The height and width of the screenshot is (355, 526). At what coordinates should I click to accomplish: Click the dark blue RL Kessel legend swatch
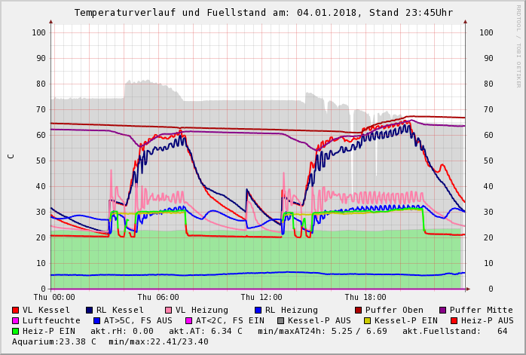(x=89, y=310)
